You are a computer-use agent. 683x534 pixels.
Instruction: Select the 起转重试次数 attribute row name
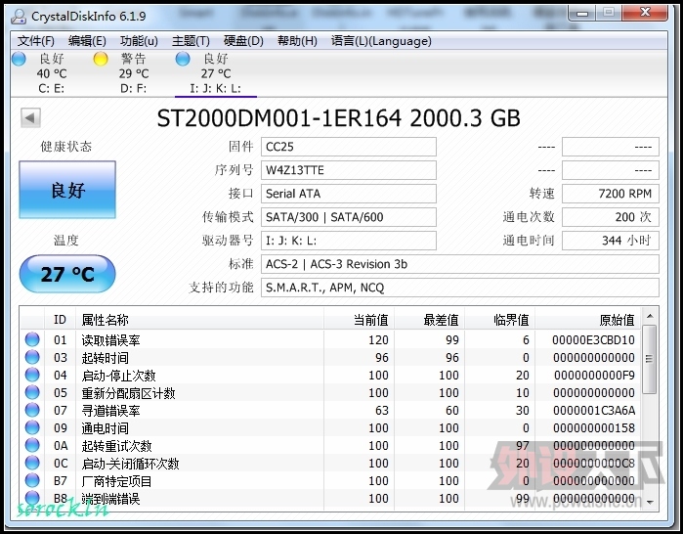tap(116, 446)
